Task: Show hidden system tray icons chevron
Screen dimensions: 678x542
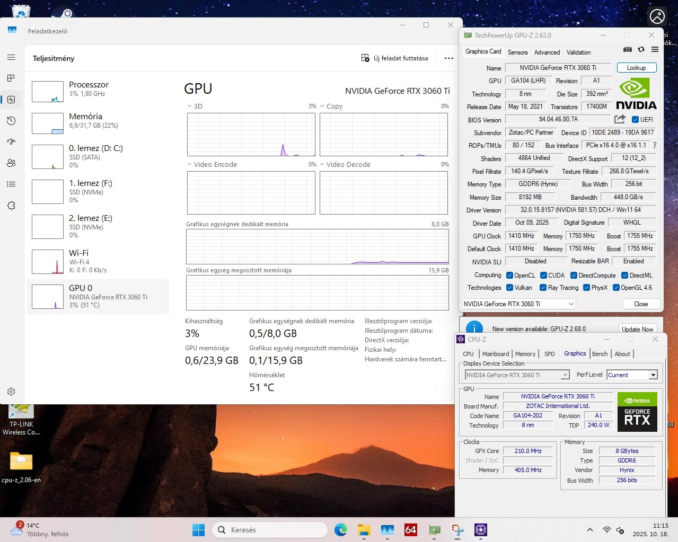Action: [x=589, y=530]
